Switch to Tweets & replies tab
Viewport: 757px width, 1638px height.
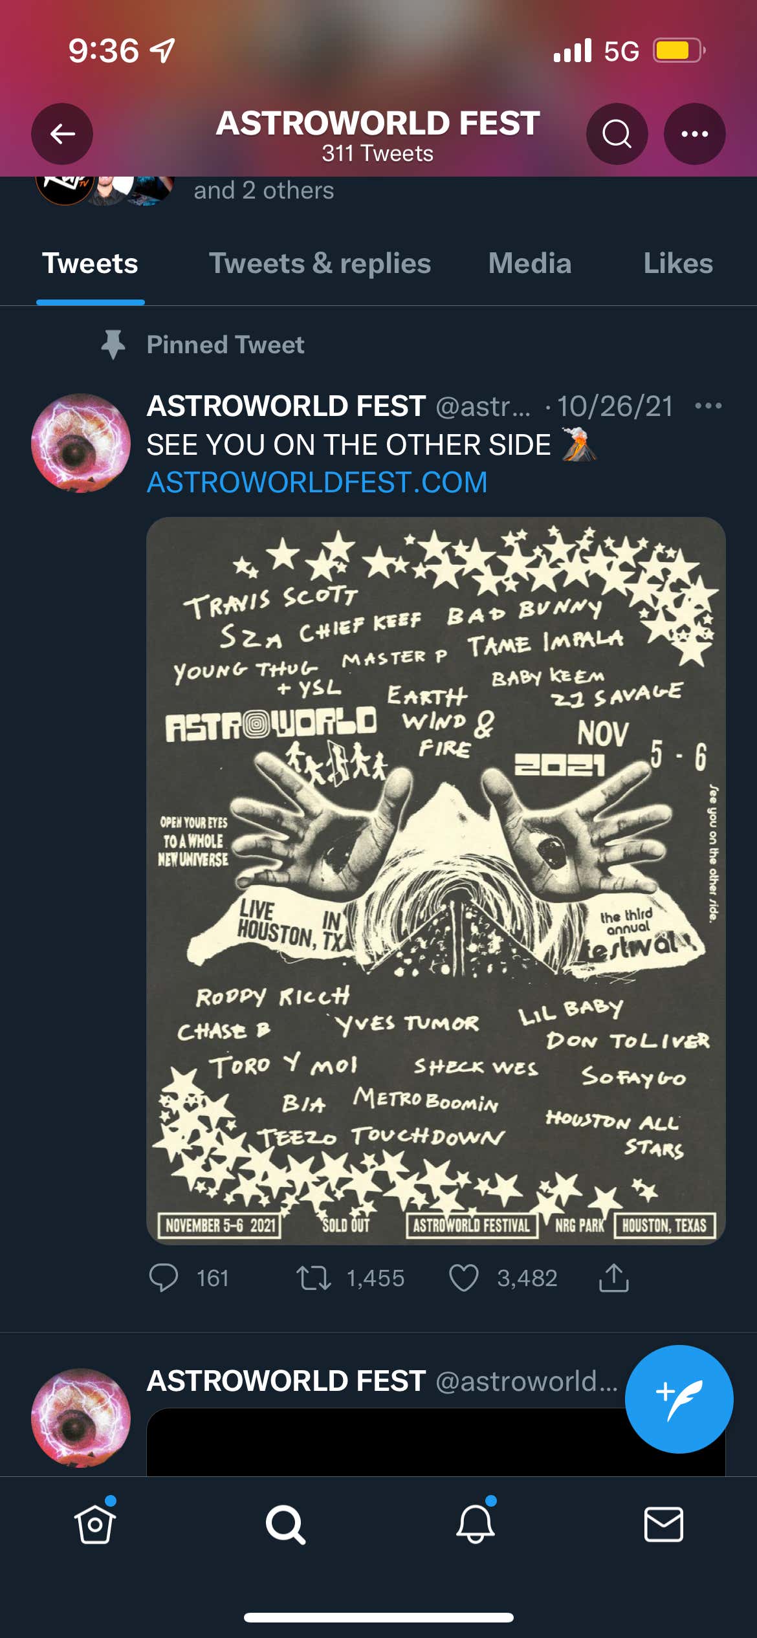[x=320, y=264]
